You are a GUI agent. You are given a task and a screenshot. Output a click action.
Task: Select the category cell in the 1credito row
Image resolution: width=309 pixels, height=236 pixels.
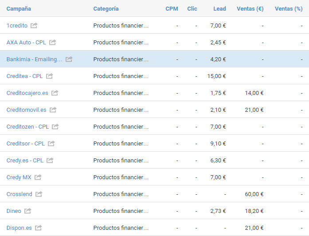click(x=121, y=25)
